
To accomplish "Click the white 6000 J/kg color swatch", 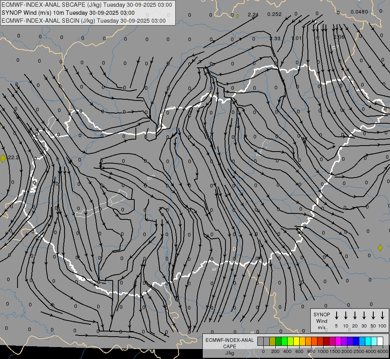I will (x=380, y=341).
